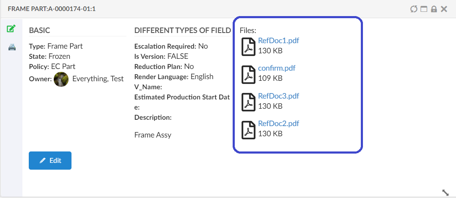Click the BASIC section heading

pos(39,30)
